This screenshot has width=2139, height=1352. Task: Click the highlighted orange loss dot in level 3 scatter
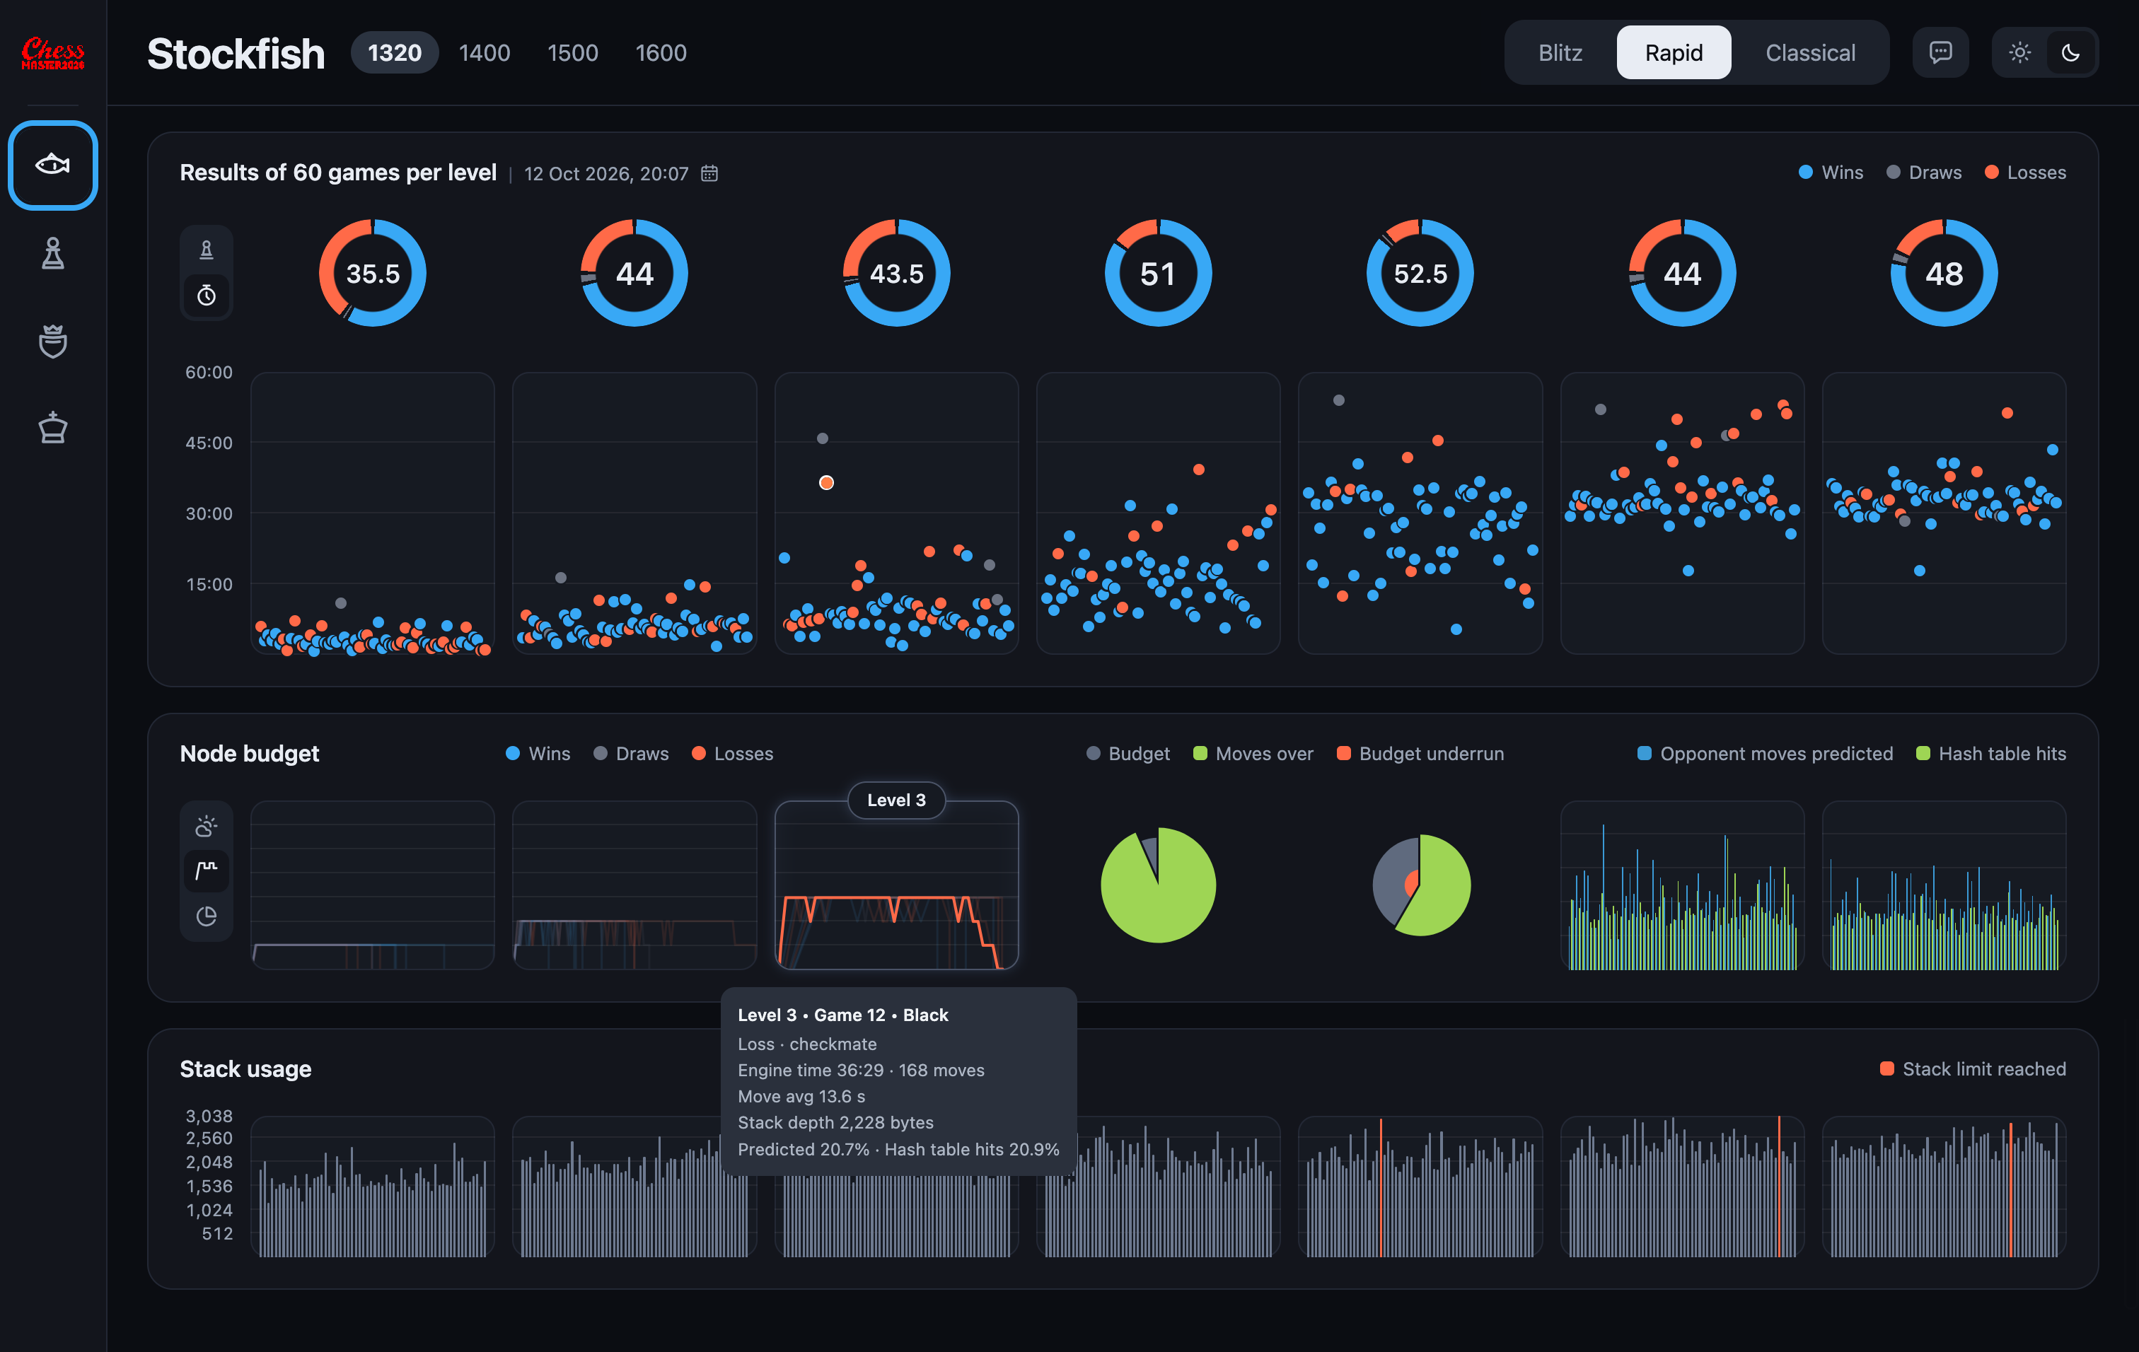click(x=826, y=483)
